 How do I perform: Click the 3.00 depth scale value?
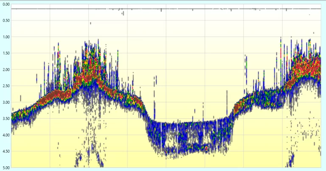[x=6, y=102]
